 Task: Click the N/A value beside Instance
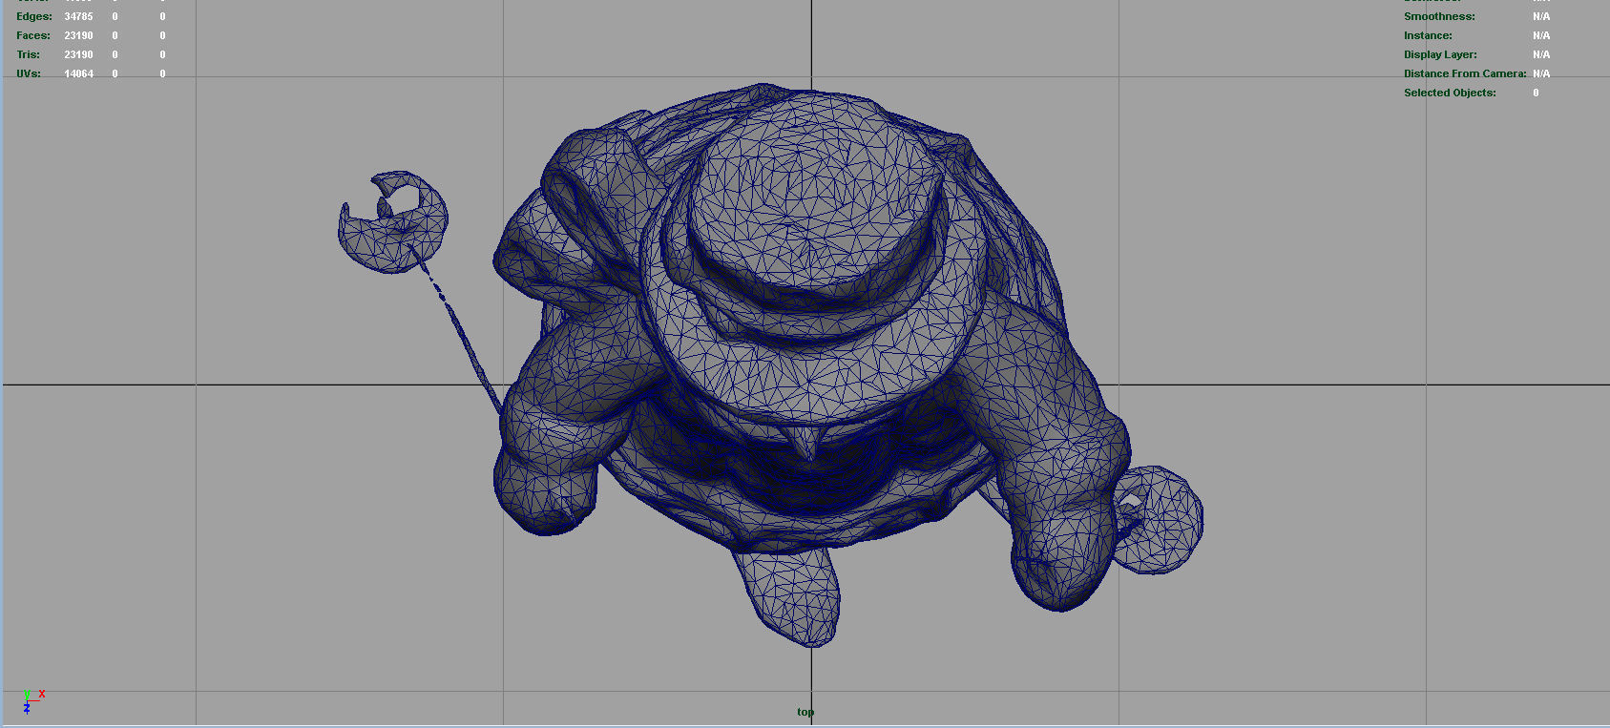coord(1541,35)
